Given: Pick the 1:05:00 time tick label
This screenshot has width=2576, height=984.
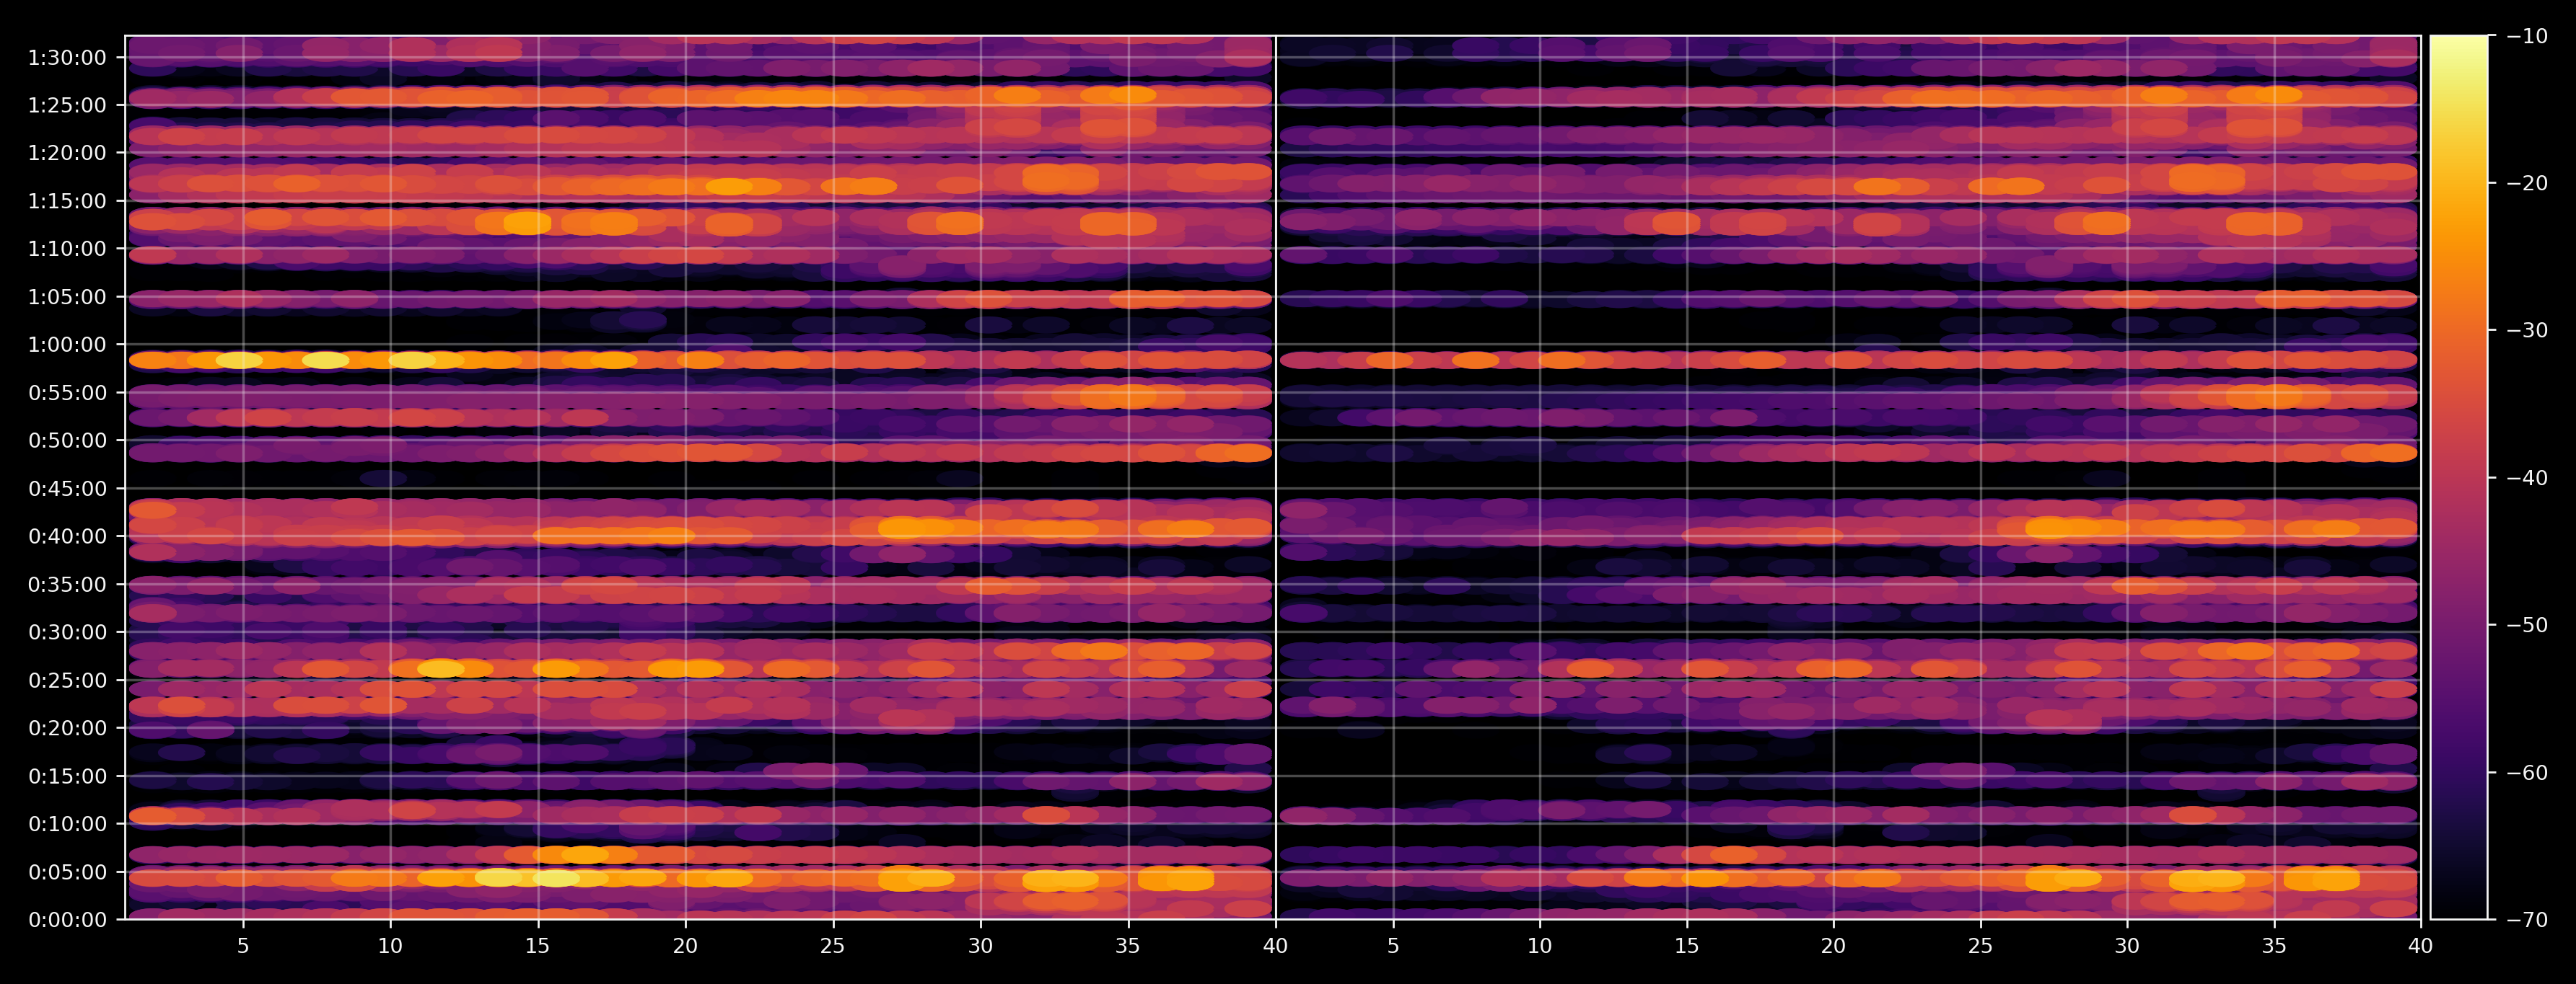Looking at the screenshot, I should click(67, 297).
